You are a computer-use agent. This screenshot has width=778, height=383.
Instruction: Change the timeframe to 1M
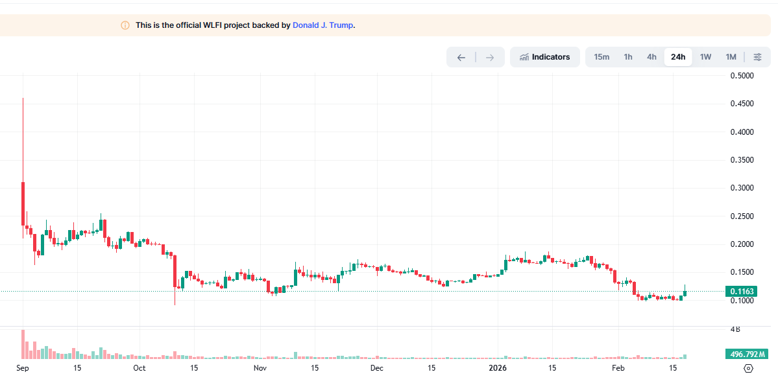pos(731,57)
